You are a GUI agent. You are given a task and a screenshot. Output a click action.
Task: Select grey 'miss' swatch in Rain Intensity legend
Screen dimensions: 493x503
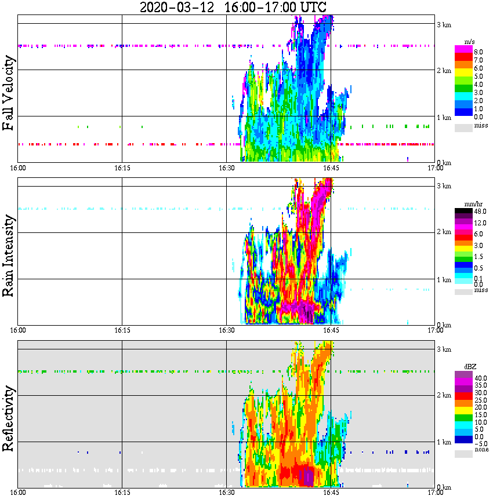(x=463, y=292)
